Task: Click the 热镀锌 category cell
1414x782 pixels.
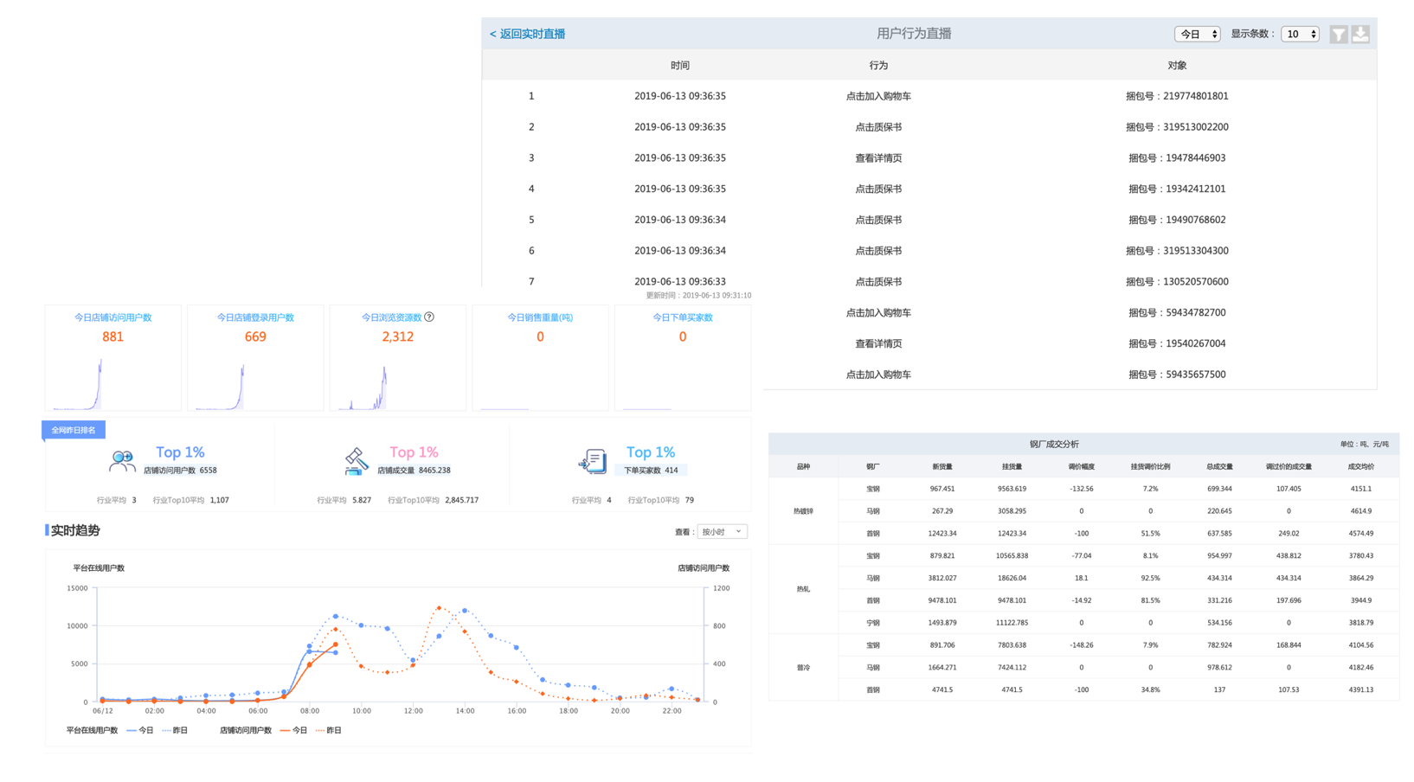Action: 803,511
